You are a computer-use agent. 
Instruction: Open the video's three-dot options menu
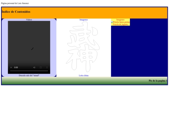click(47, 67)
